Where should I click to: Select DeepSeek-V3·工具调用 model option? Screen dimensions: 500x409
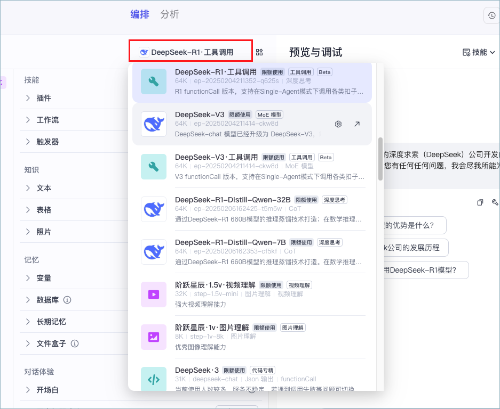point(252,167)
